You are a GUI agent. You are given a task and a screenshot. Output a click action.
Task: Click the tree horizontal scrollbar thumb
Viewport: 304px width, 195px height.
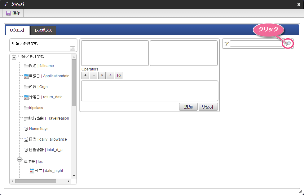pos(36,181)
